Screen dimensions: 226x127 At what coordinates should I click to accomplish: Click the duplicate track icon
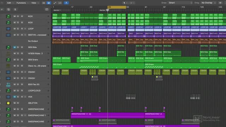pos(8,10)
